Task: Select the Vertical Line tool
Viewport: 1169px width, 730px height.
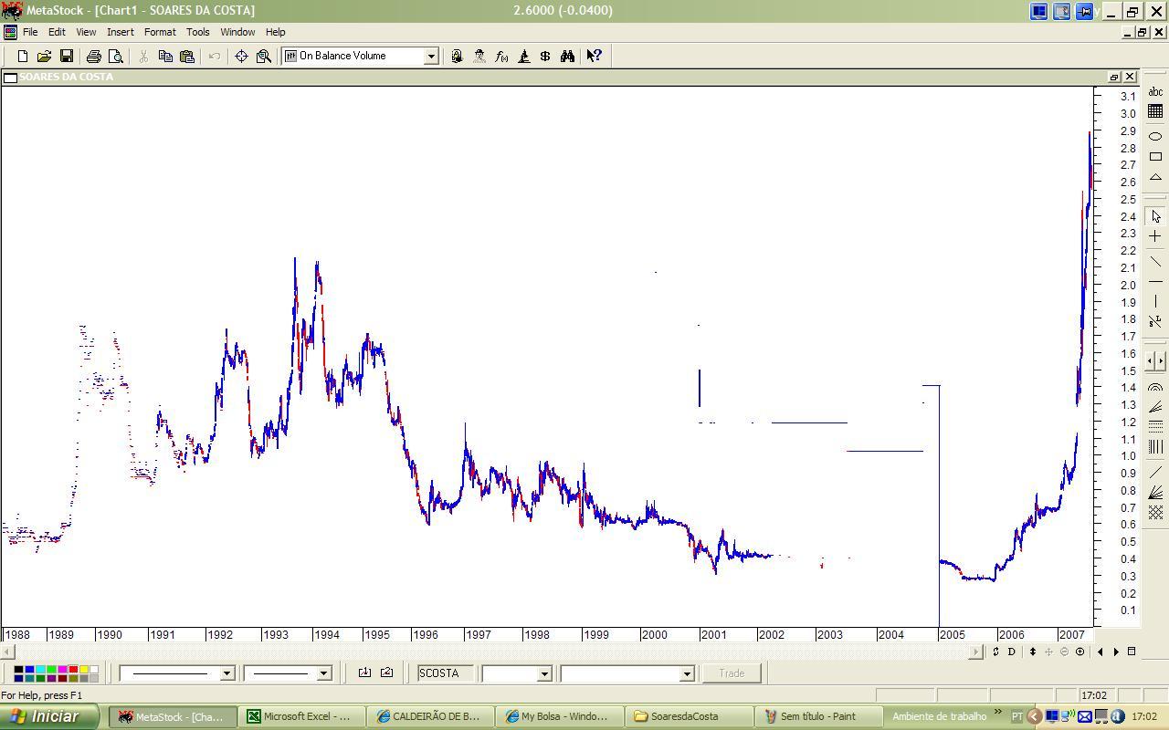Action: click(1155, 301)
